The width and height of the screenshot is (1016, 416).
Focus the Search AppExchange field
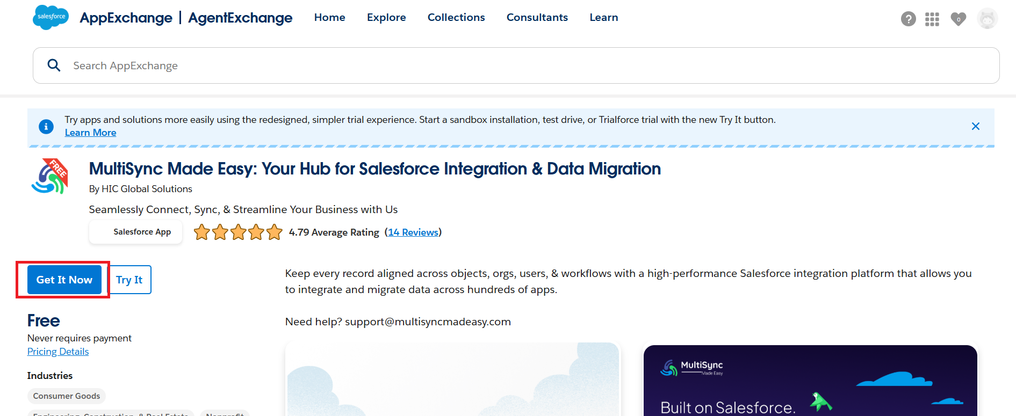[x=516, y=65]
